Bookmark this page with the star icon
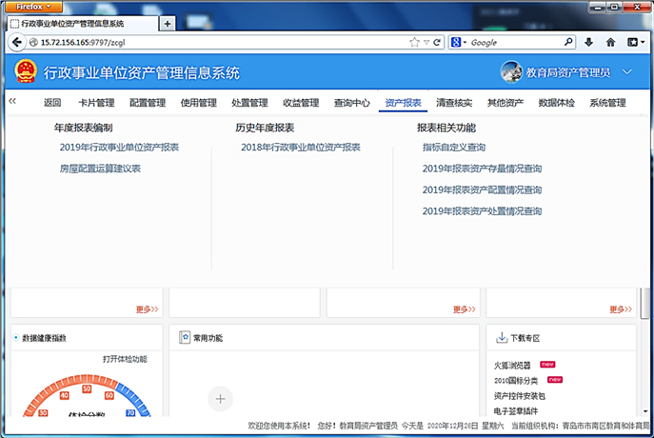The image size is (654, 438). pyautogui.click(x=414, y=42)
